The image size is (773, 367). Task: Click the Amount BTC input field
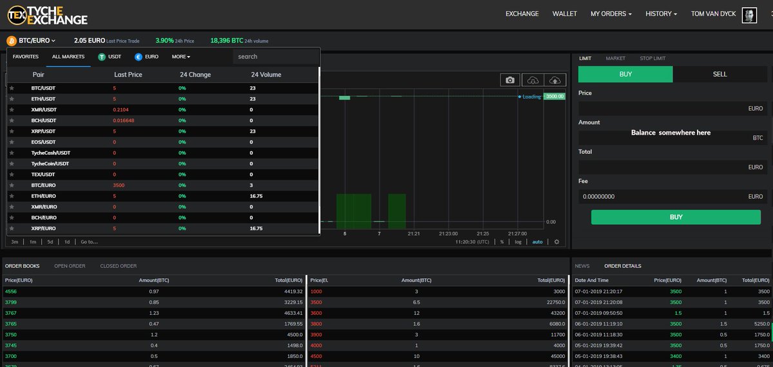tap(673, 138)
